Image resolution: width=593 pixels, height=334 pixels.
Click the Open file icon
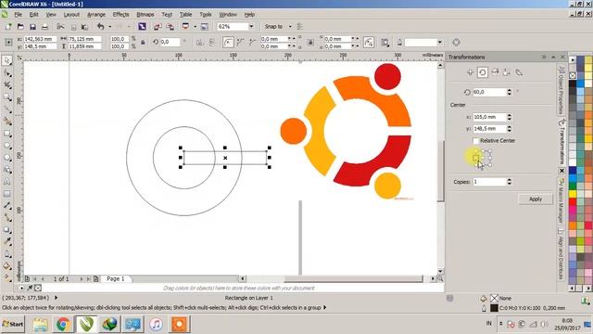[x=20, y=27]
